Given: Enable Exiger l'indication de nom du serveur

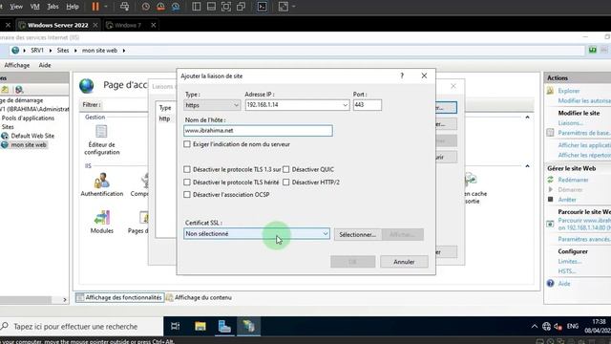Looking at the screenshot, I should (187, 144).
